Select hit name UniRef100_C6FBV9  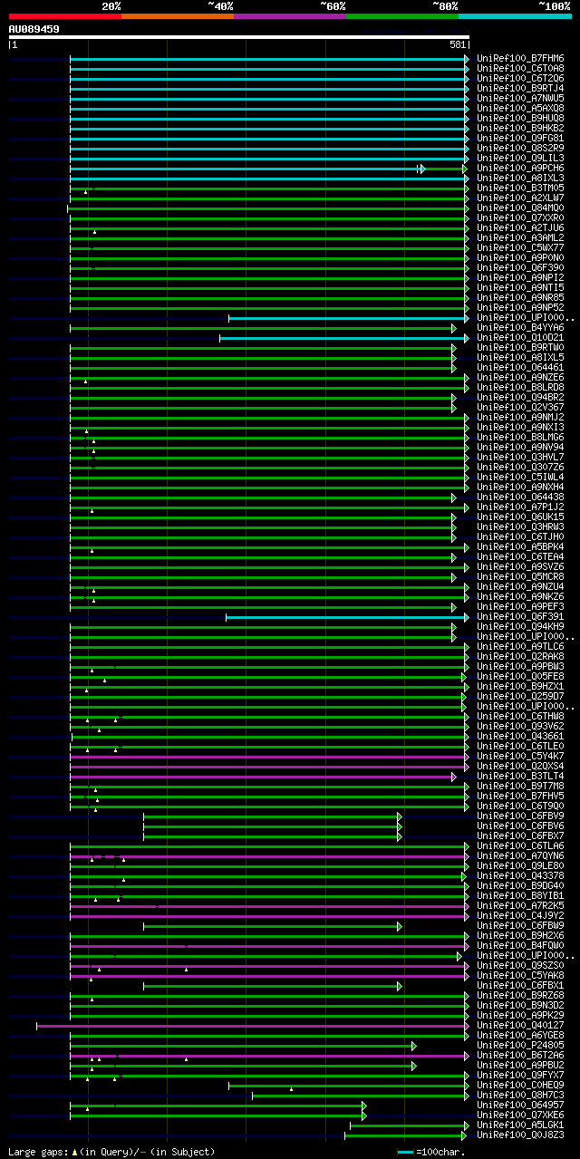(520, 816)
